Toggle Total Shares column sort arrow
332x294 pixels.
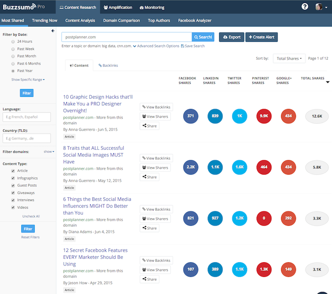click(328, 82)
